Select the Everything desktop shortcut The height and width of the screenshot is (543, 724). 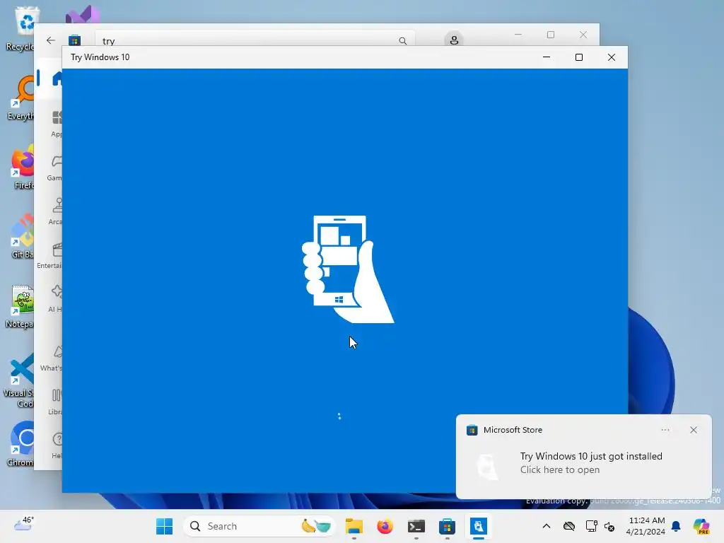point(21,98)
